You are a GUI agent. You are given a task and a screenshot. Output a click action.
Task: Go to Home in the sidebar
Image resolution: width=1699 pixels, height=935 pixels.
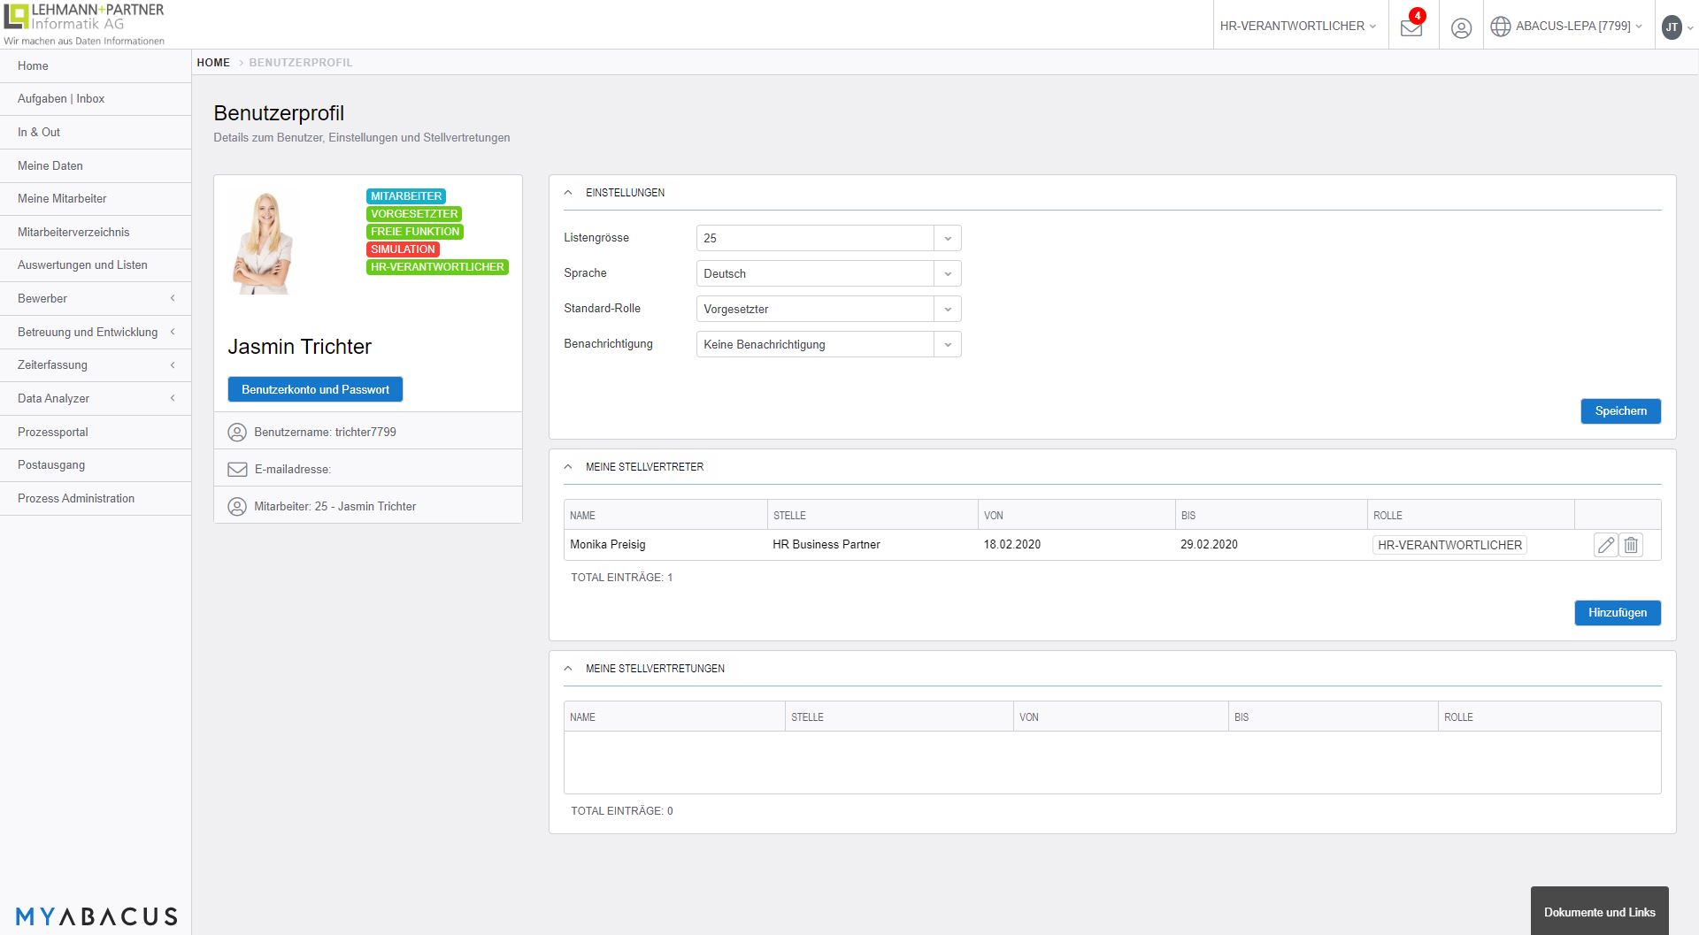tap(96, 66)
